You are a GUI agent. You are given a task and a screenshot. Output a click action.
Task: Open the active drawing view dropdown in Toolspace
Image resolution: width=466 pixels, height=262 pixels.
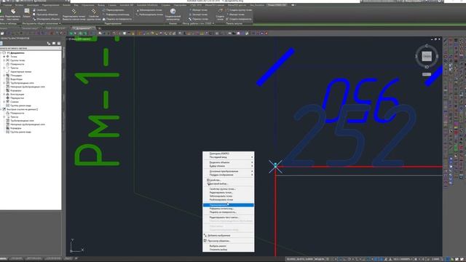click(x=31, y=48)
